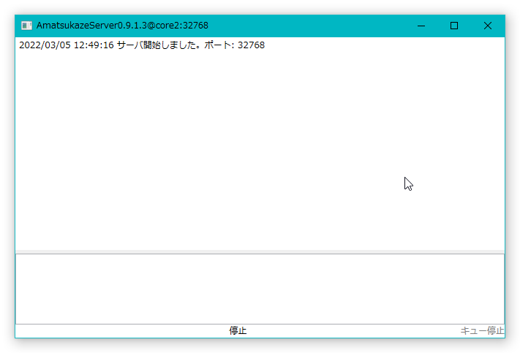Screen dimensions: 520x353
Task: Click inside the lower empty text panel
Action: point(260,289)
